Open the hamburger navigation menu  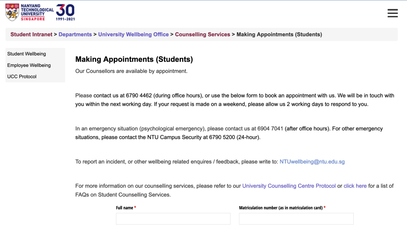(392, 13)
